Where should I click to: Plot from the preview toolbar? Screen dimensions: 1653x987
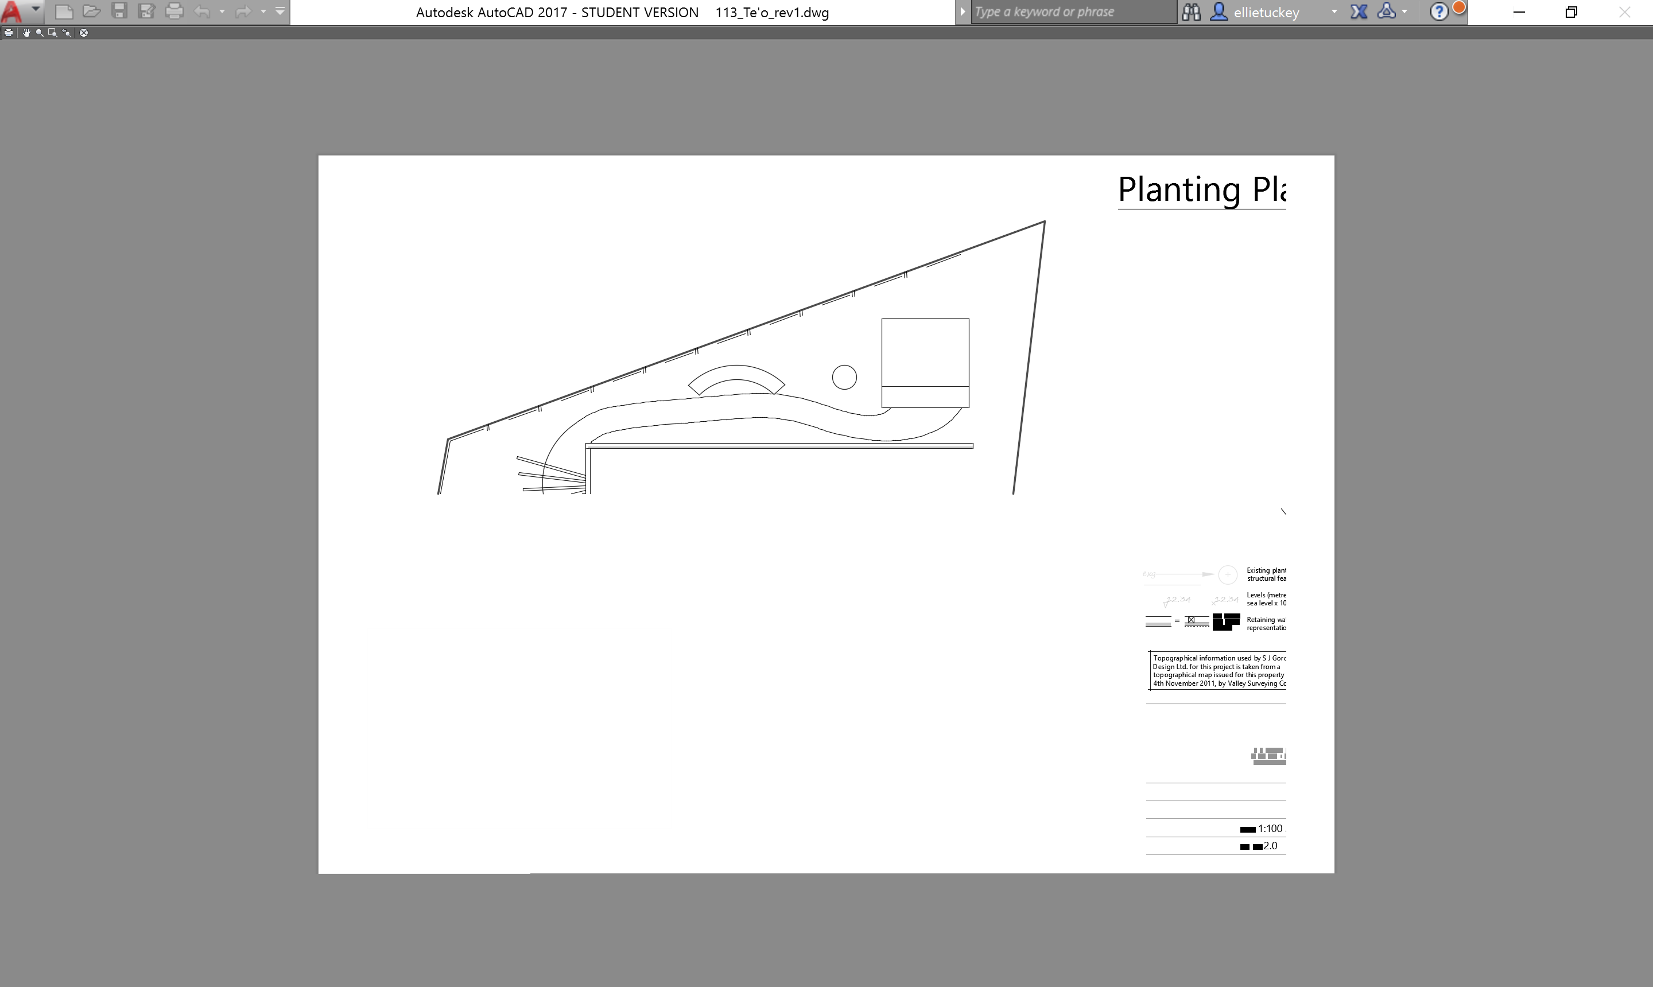(x=9, y=33)
